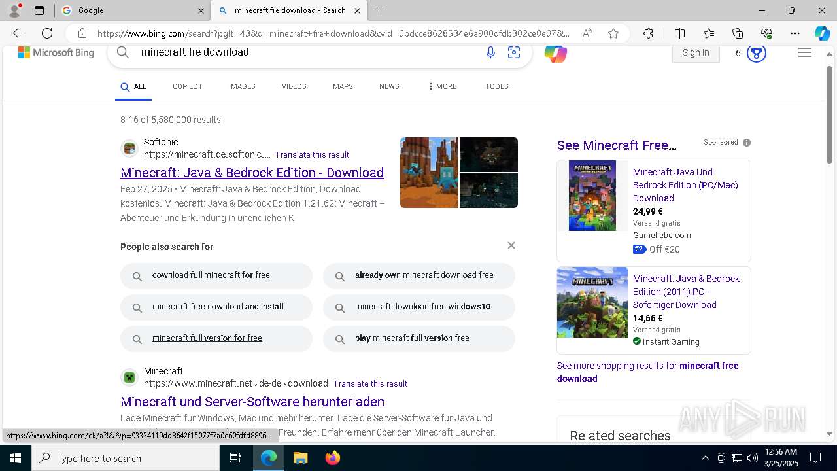The width and height of the screenshot is (837, 471).
Task: Refresh the current page
Action: (47, 33)
